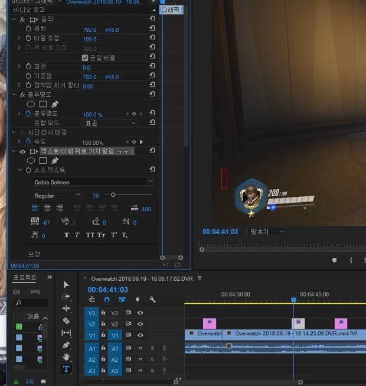Screen dimensions: 366x386
Task: Add a marker in timeline header
Action: [x=138, y=300]
